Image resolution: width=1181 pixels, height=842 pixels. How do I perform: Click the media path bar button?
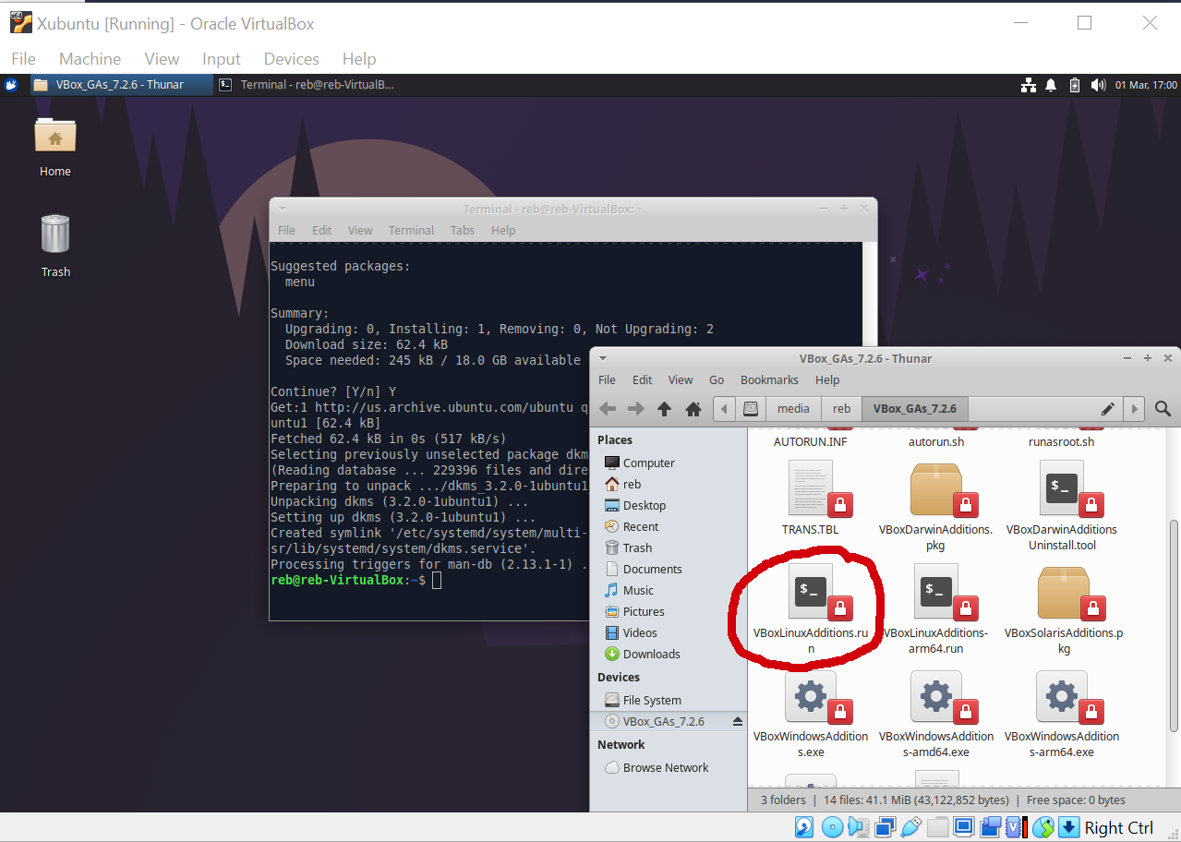[793, 408]
